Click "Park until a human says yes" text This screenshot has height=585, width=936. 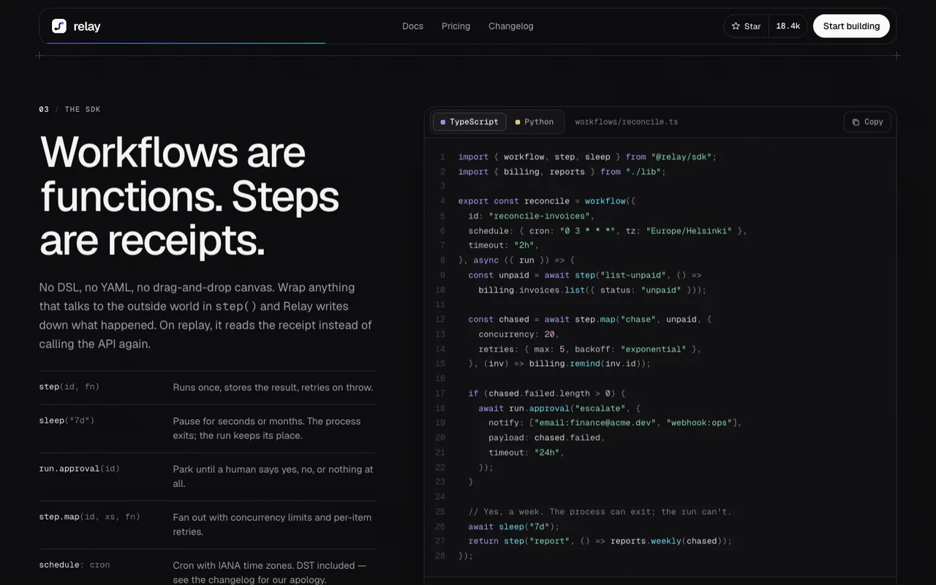[x=273, y=476]
